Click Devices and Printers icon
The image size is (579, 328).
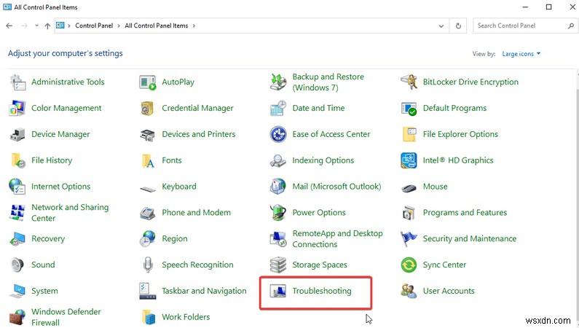(148, 135)
